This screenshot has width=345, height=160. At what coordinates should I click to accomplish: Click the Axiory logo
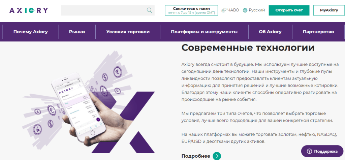(29, 10)
